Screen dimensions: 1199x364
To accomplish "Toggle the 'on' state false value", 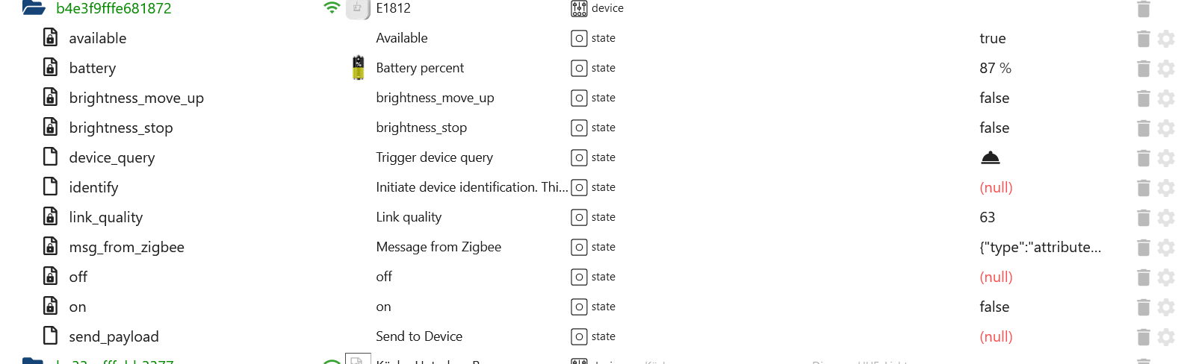I will tap(994, 307).
